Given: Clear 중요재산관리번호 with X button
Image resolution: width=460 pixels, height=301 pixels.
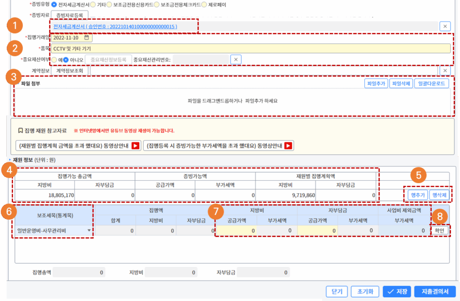Looking at the screenshot, I should [236, 60].
